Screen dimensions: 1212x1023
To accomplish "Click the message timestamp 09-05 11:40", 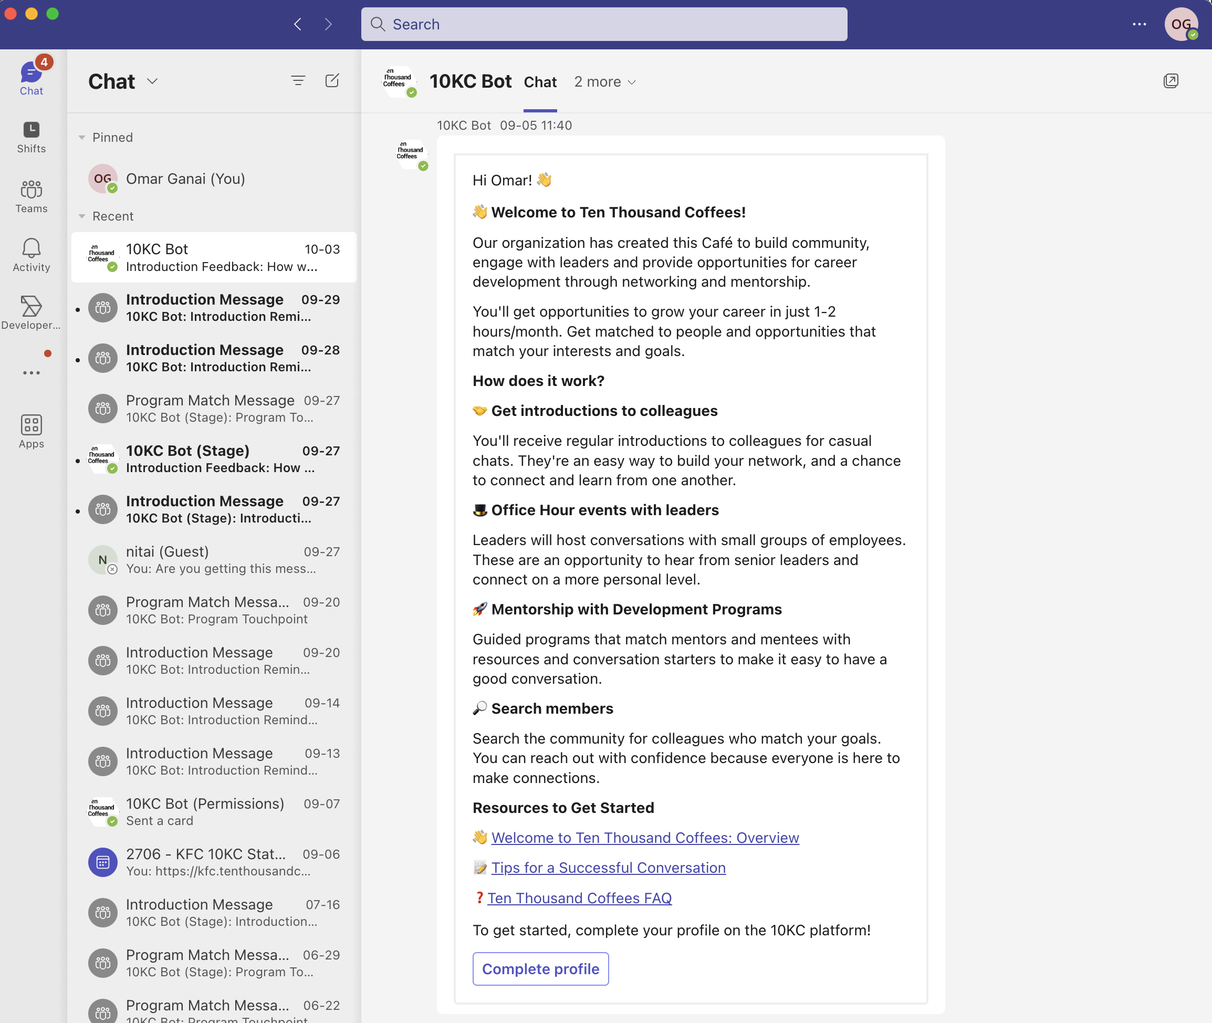I will [x=536, y=126].
